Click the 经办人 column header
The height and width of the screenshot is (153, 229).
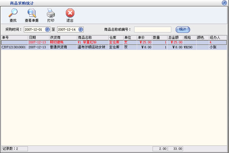218,38
